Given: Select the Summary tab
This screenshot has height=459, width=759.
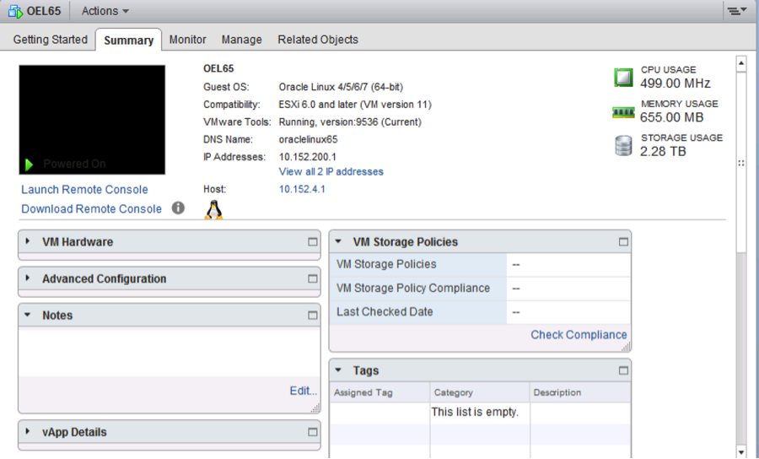Looking at the screenshot, I should pos(129,40).
